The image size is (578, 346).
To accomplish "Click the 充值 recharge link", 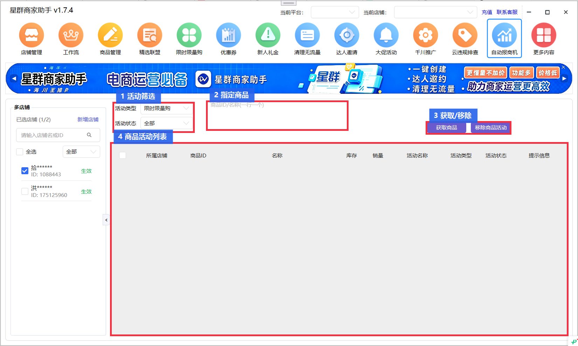I will point(487,12).
